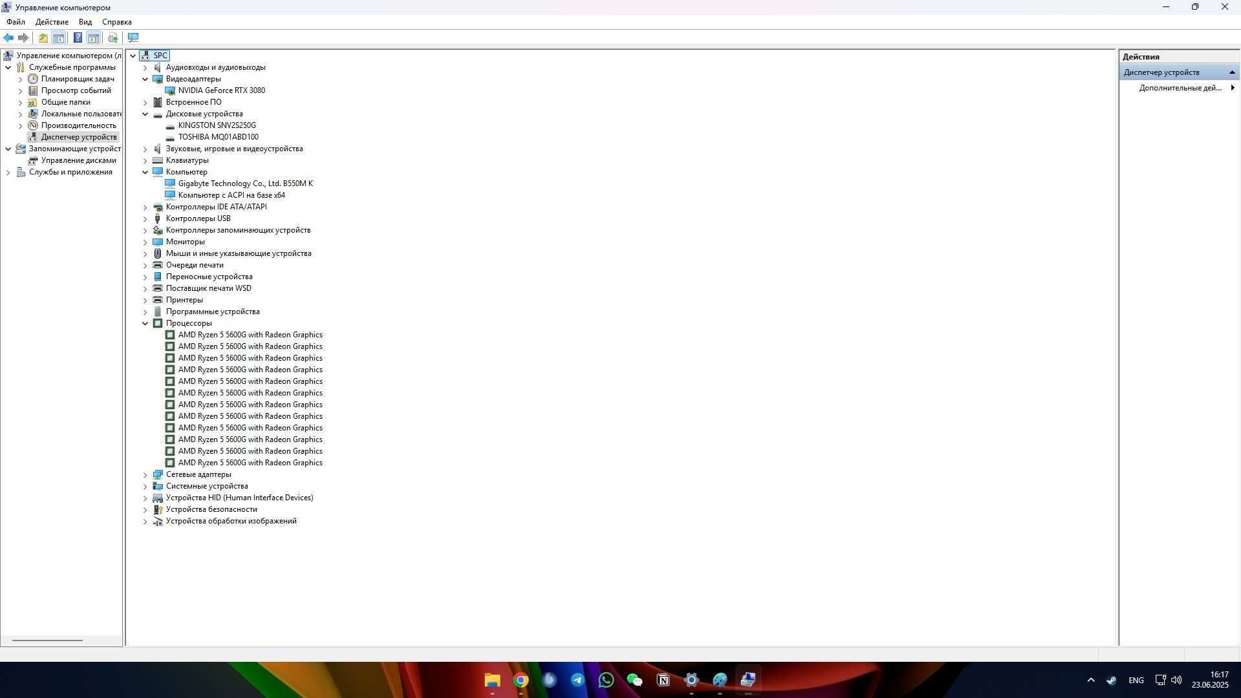Toggle the Show/Hide Console Tree icon
The height and width of the screenshot is (698, 1241).
[59, 37]
